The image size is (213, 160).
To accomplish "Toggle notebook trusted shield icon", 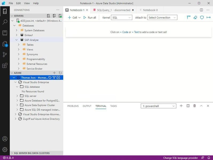I will (x=202, y=17).
